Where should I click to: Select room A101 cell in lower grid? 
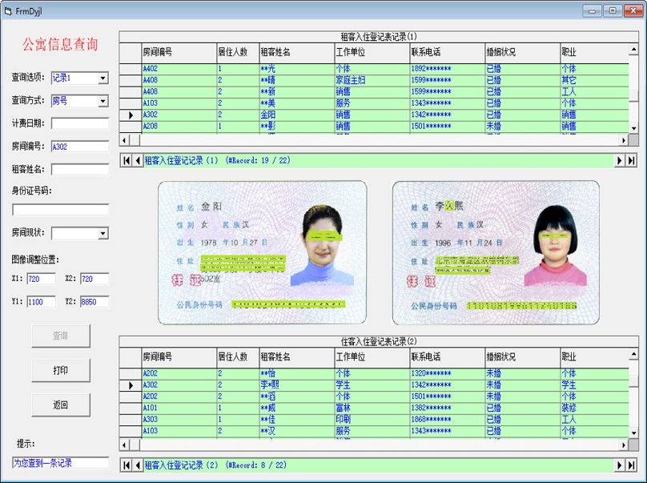tap(179, 408)
